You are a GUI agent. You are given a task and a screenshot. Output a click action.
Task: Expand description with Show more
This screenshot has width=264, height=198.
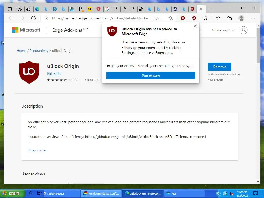(x=37, y=150)
